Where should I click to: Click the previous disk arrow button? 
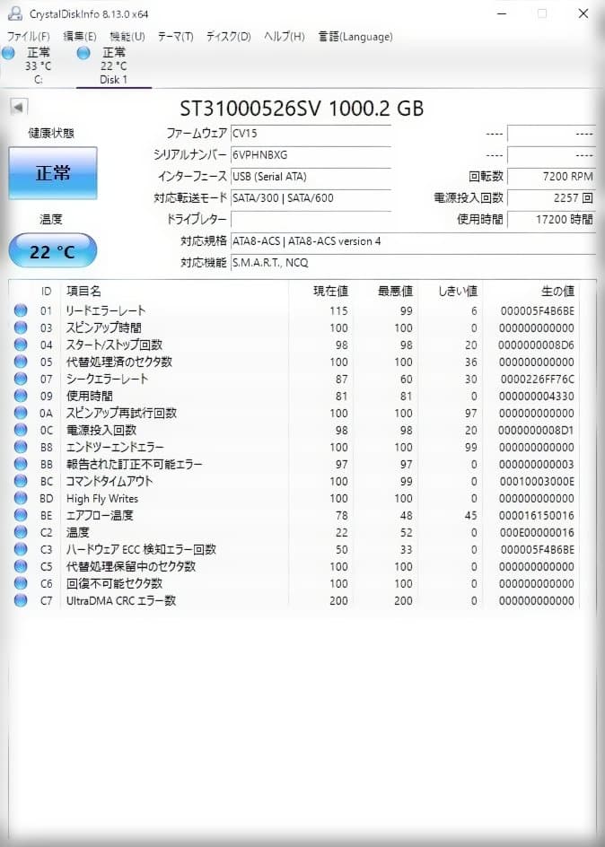tap(19, 107)
